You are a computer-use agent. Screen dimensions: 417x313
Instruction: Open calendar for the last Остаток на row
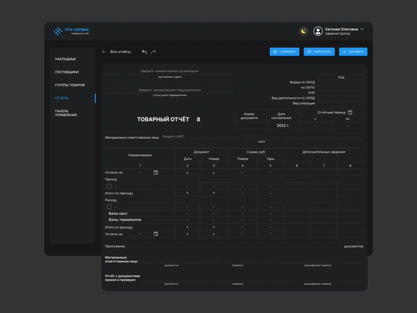[156, 234]
